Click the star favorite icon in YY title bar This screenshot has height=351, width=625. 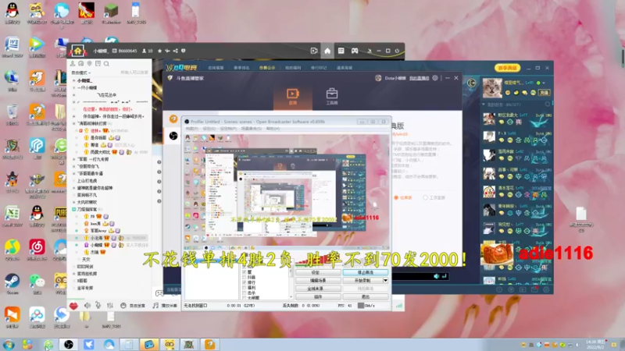point(160,51)
